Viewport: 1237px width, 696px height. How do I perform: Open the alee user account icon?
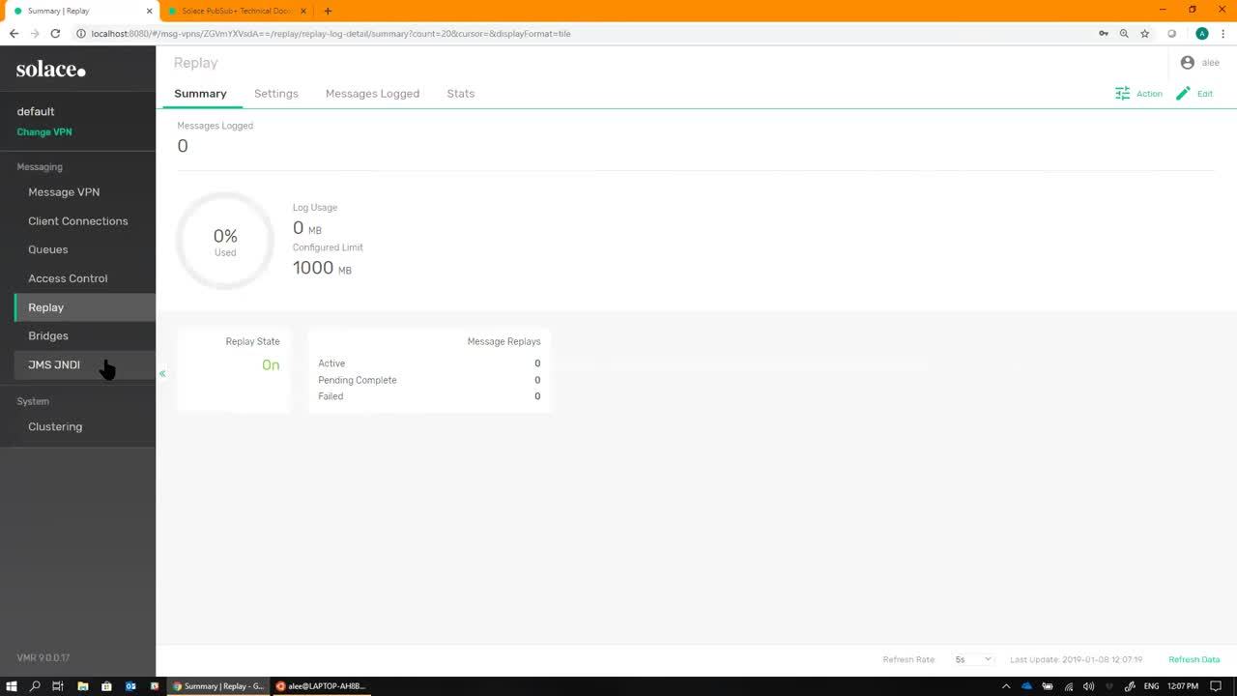(1188, 62)
